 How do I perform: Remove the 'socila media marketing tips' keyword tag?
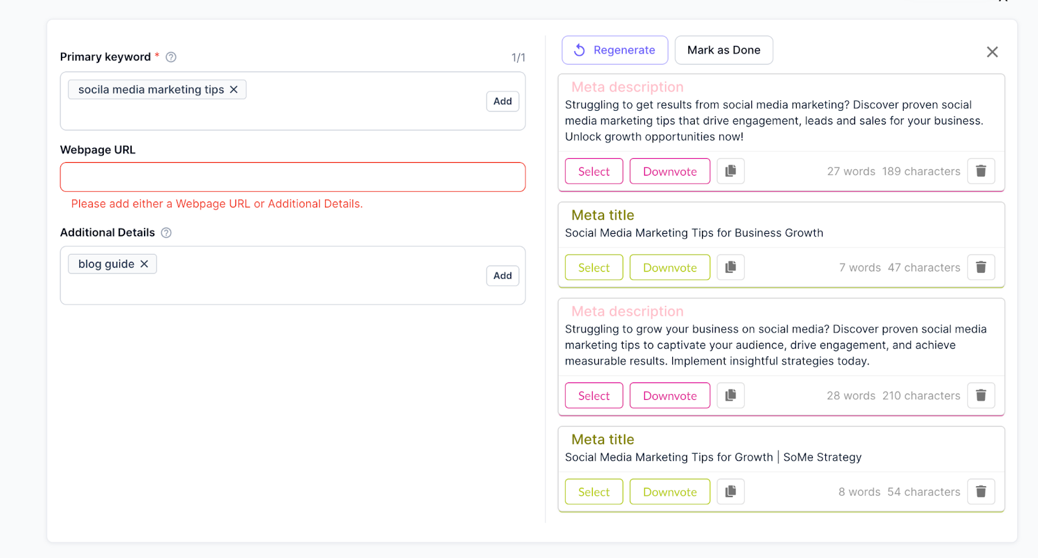tap(234, 89)
